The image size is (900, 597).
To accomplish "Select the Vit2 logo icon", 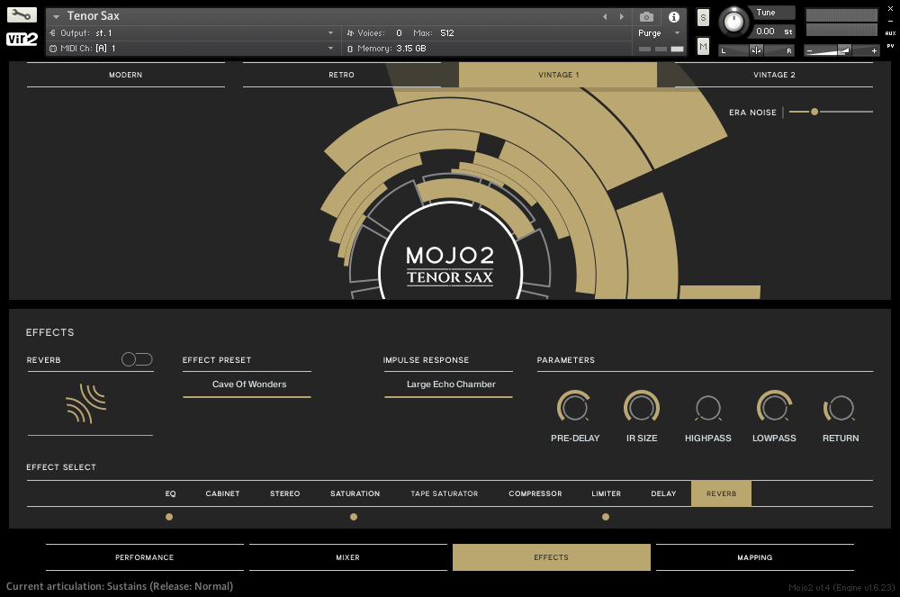I will (x=20, y=39).
